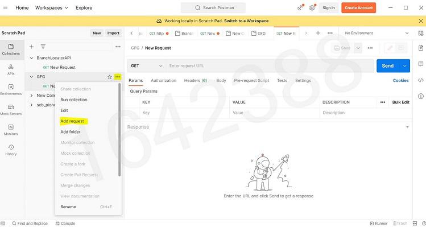Switch to the Tests tab

point(282,80)
